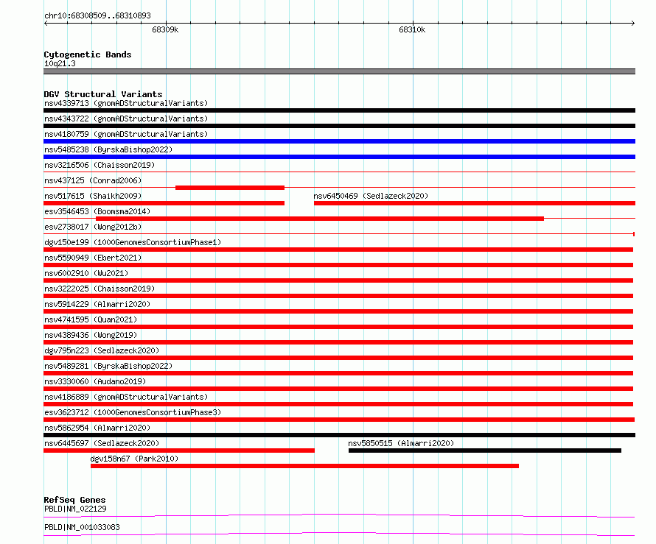Click the Cytogenetic Bands track title

click(x=88, y=54)
